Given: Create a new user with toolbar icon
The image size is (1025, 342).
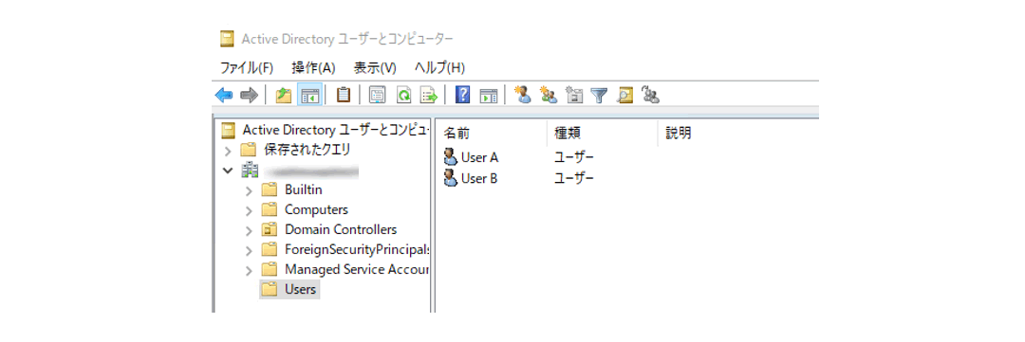Looking at the screenshot, I should (522, 96).
